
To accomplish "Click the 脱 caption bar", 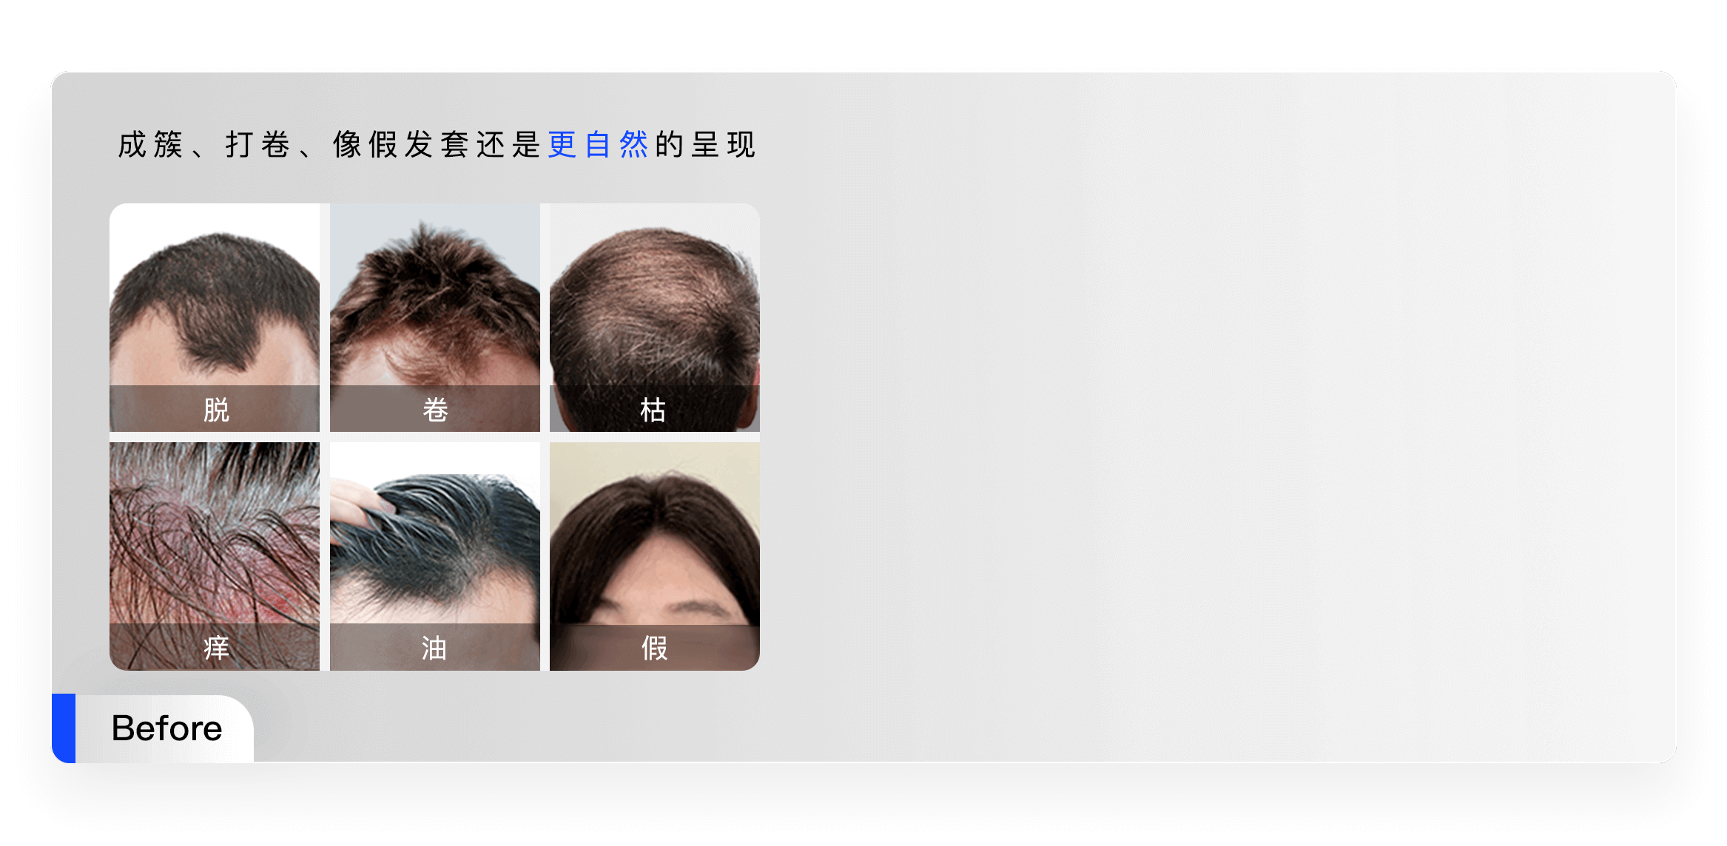I will (215, 409).
